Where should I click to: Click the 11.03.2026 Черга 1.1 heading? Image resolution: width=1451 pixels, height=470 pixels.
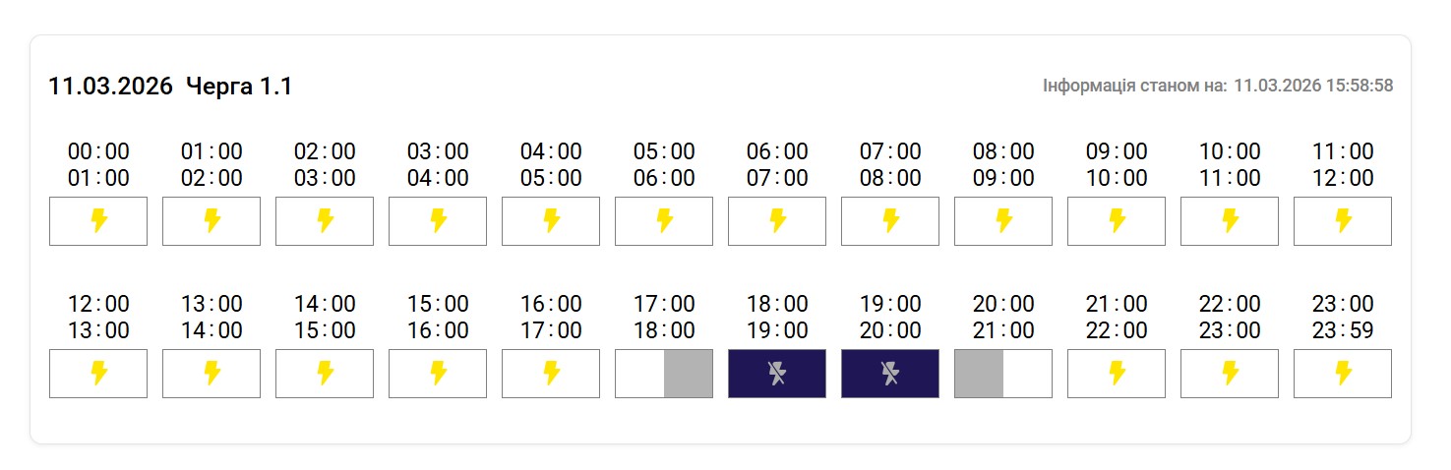pyautogui.click(x=170, y=87)
